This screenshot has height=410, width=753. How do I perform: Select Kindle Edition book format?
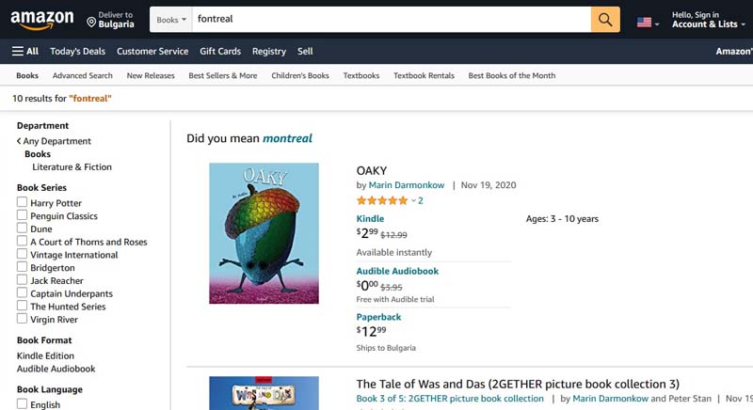[x=45, y=355]
